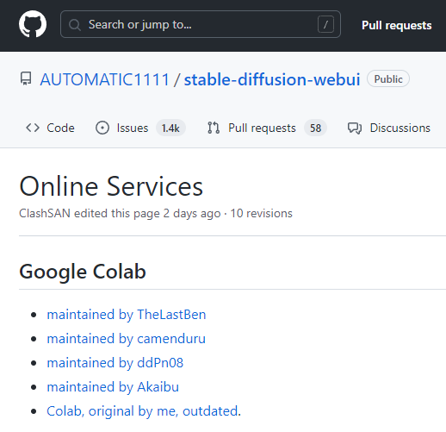Click the slash shortcut key hint
The height and width of the screenshot is (432, 446).
tap(325, 24)
